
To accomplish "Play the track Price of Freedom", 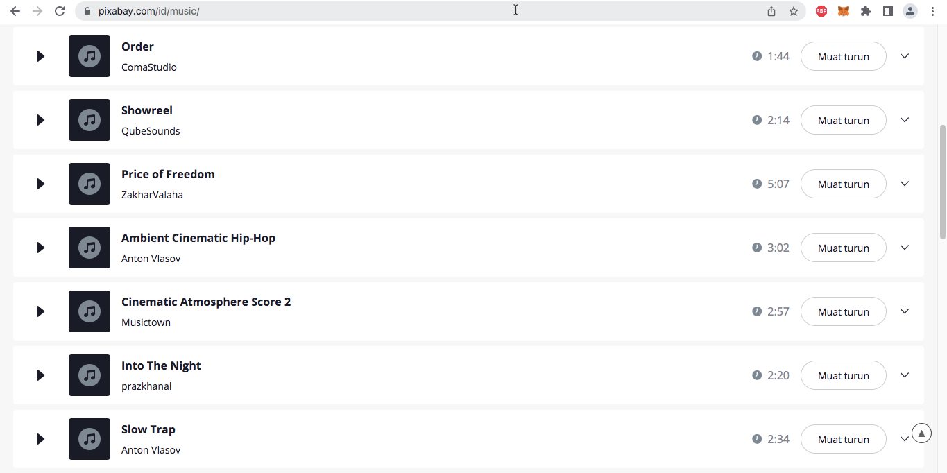I will 41,184.
